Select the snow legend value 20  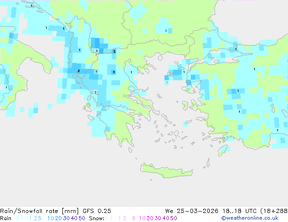150,218
